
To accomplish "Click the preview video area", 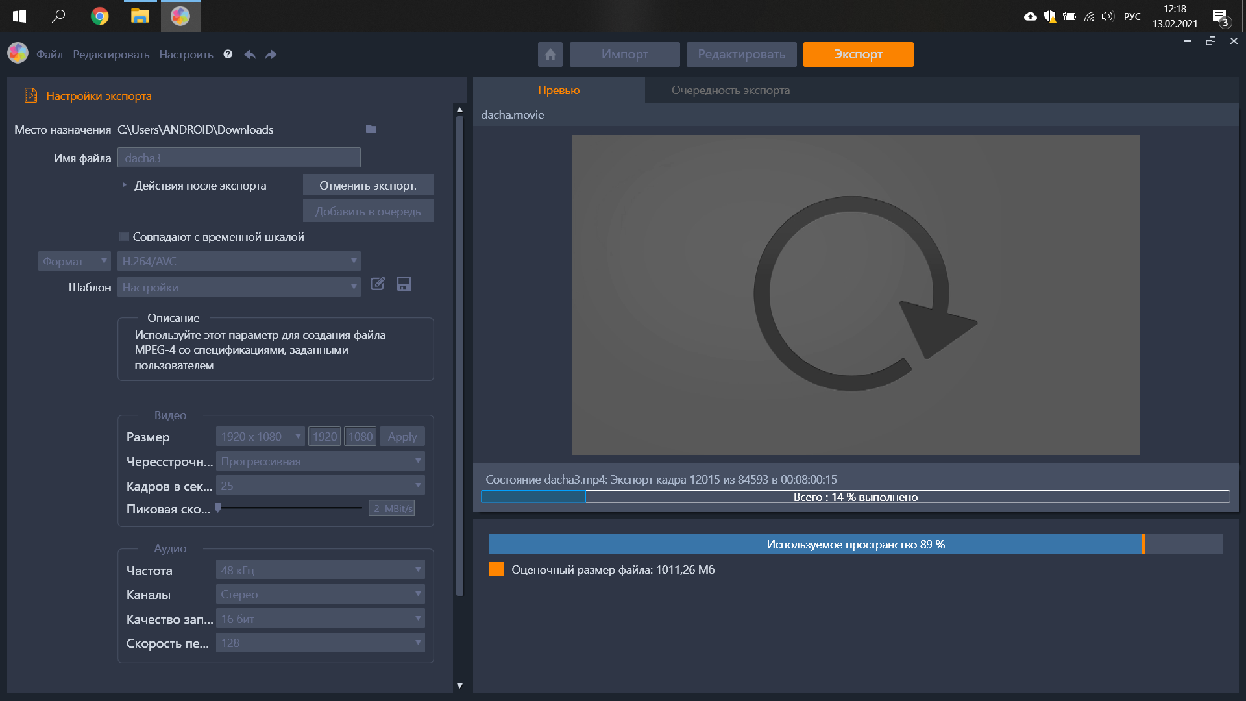I will (x=855, y=295).
